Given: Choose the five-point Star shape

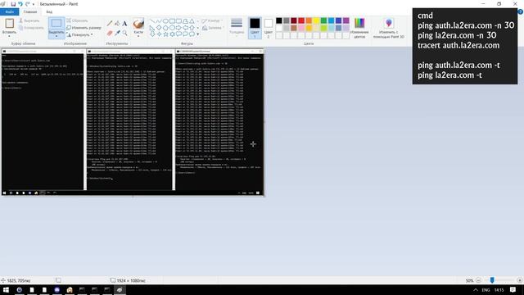Looking at the screenshot, I should click(165, 34).
